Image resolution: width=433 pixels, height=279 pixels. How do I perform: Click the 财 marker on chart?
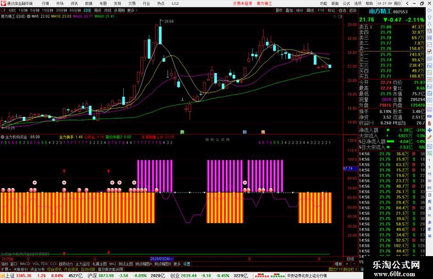(244, 132)
